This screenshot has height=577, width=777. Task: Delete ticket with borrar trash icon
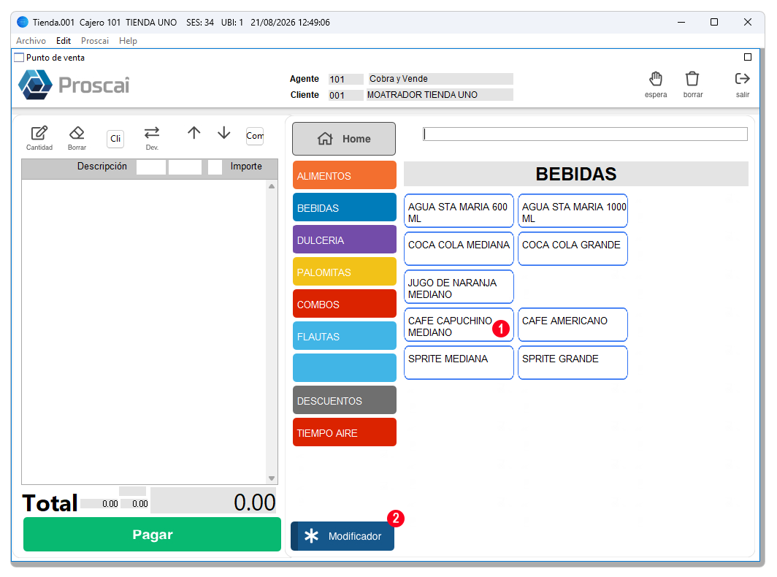pyautogui.click(x=692, y=79)
